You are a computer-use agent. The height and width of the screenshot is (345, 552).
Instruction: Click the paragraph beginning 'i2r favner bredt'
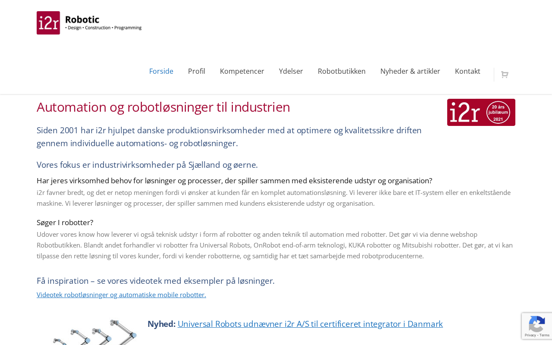coord(273,198)
